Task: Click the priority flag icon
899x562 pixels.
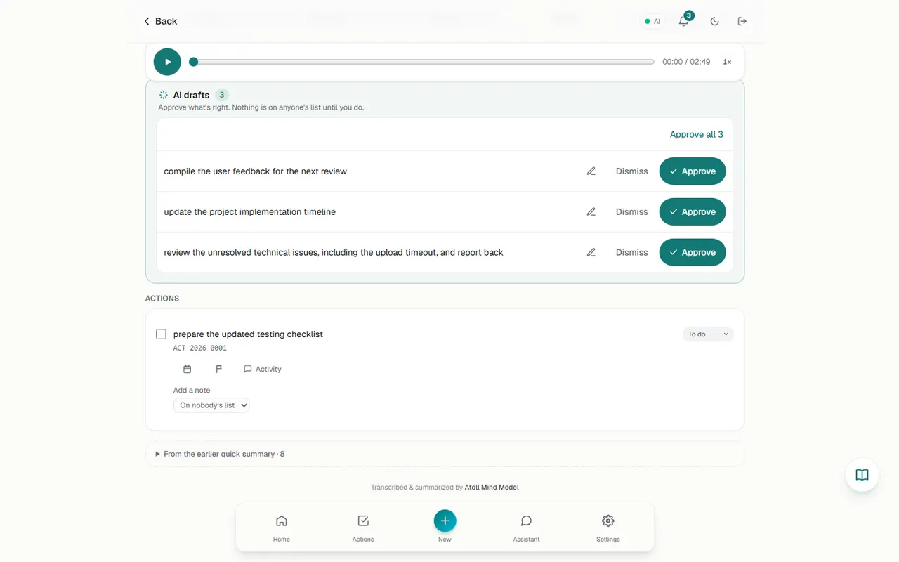Action: tap(218, 369)
